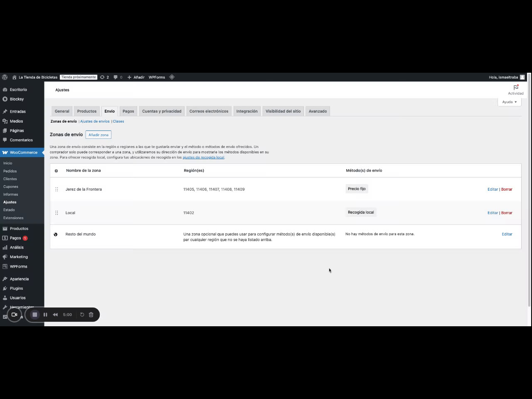Image resolution: width=532 pixels, height=399 pixels.
Task: Switch to the Productos settings tab
Action: click(87, 111)
